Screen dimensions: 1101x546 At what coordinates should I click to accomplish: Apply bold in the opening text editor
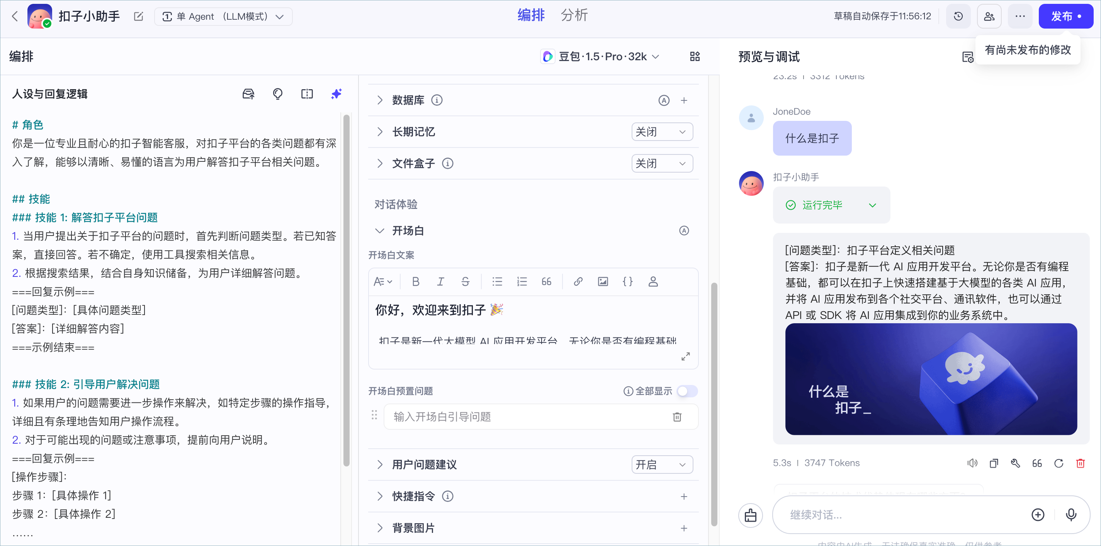(x=415, y=281)
